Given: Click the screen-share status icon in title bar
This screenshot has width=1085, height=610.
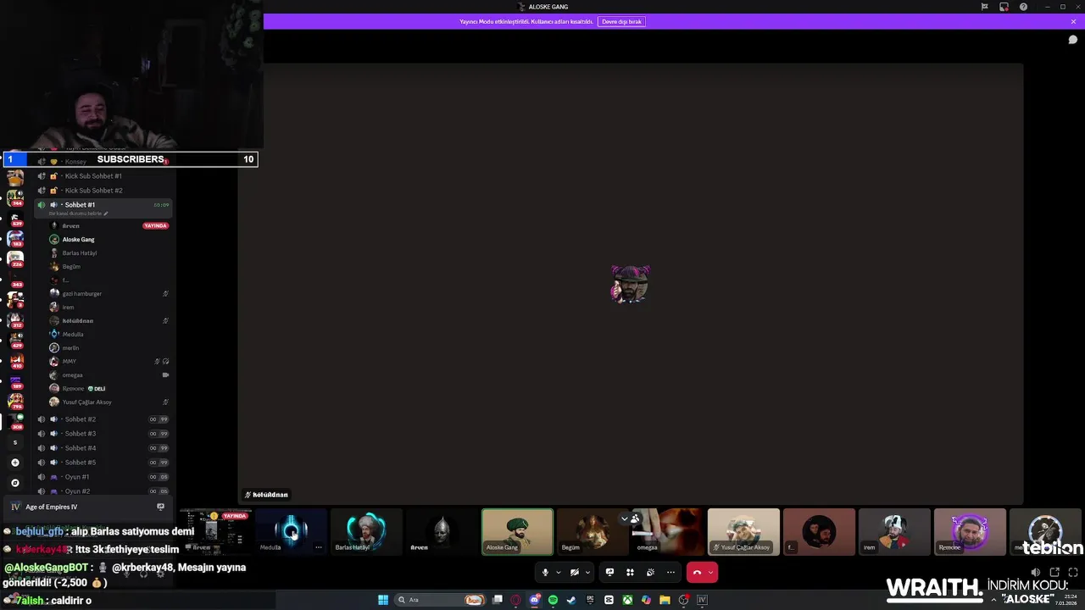Looking at the screenshot, I should pos(1004,7).
